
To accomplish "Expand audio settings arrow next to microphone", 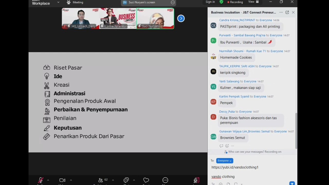I will (x=48, y=180).
